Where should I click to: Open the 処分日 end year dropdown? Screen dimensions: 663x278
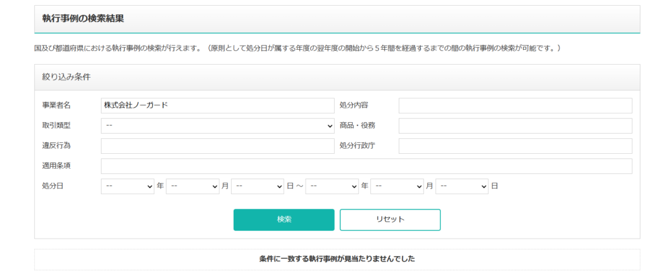click(332, 186)
